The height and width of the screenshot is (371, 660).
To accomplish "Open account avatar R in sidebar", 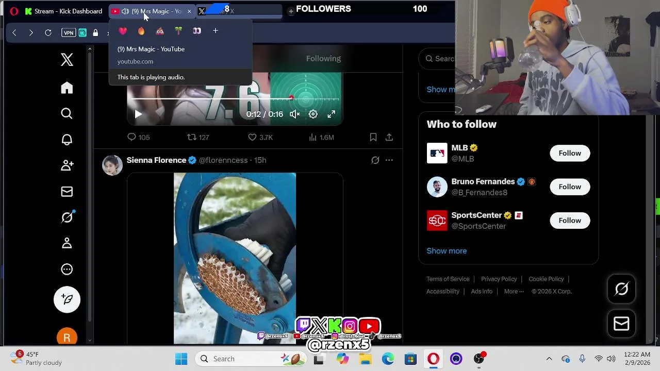I will [67, 338].
